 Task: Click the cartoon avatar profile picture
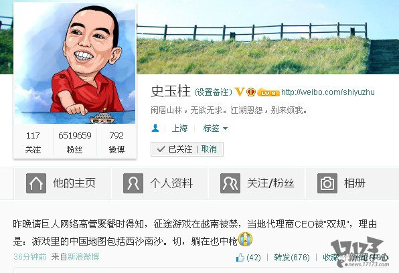[x=75, y=64]
